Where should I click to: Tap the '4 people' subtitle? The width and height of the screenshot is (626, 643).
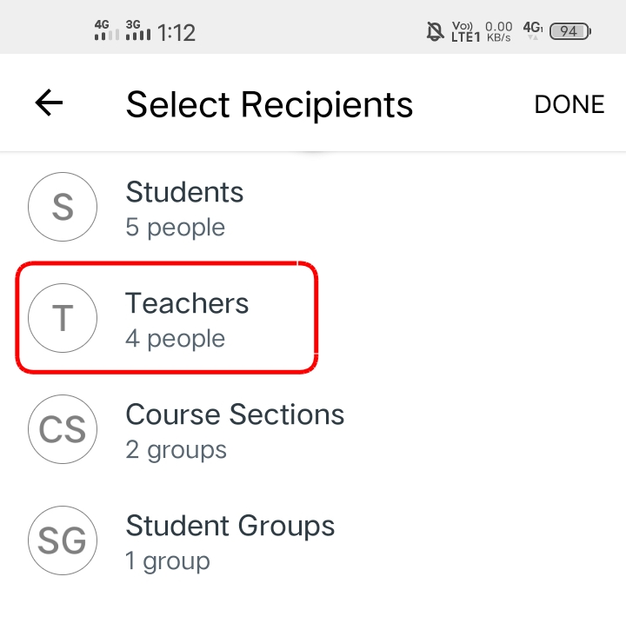pos(175,339)
